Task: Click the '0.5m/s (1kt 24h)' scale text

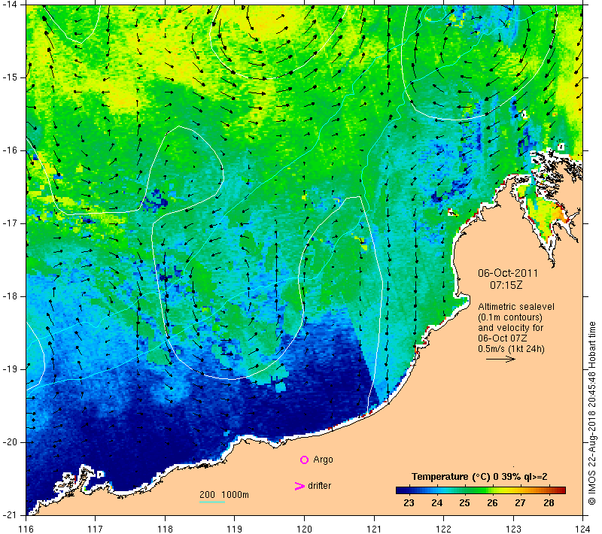Action: (511, 349)
